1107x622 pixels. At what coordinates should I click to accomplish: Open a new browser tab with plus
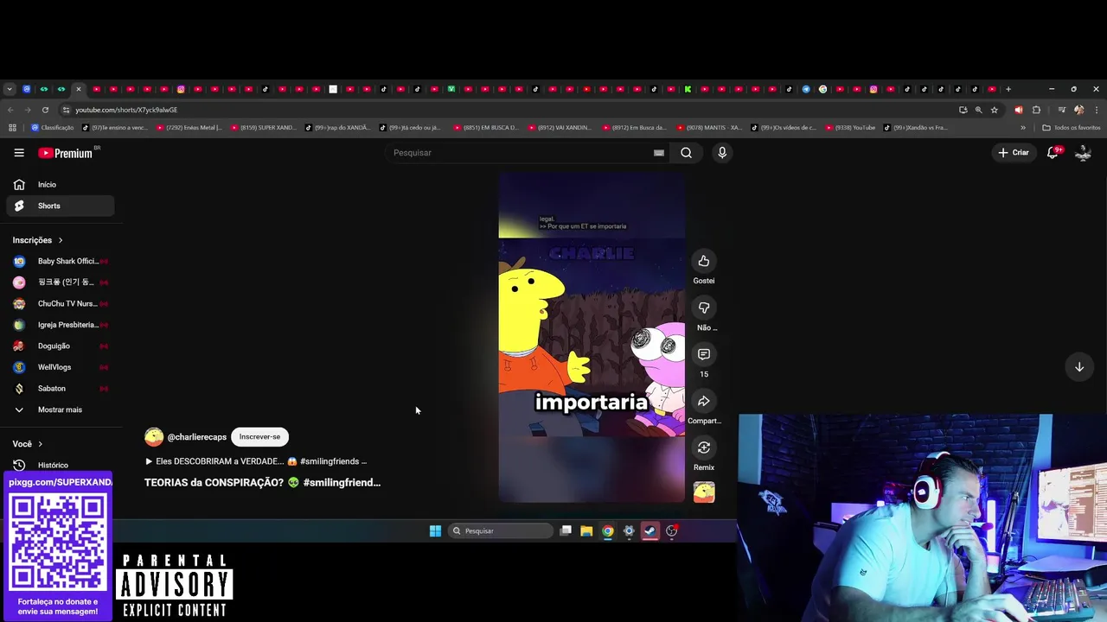(1008, 89)
